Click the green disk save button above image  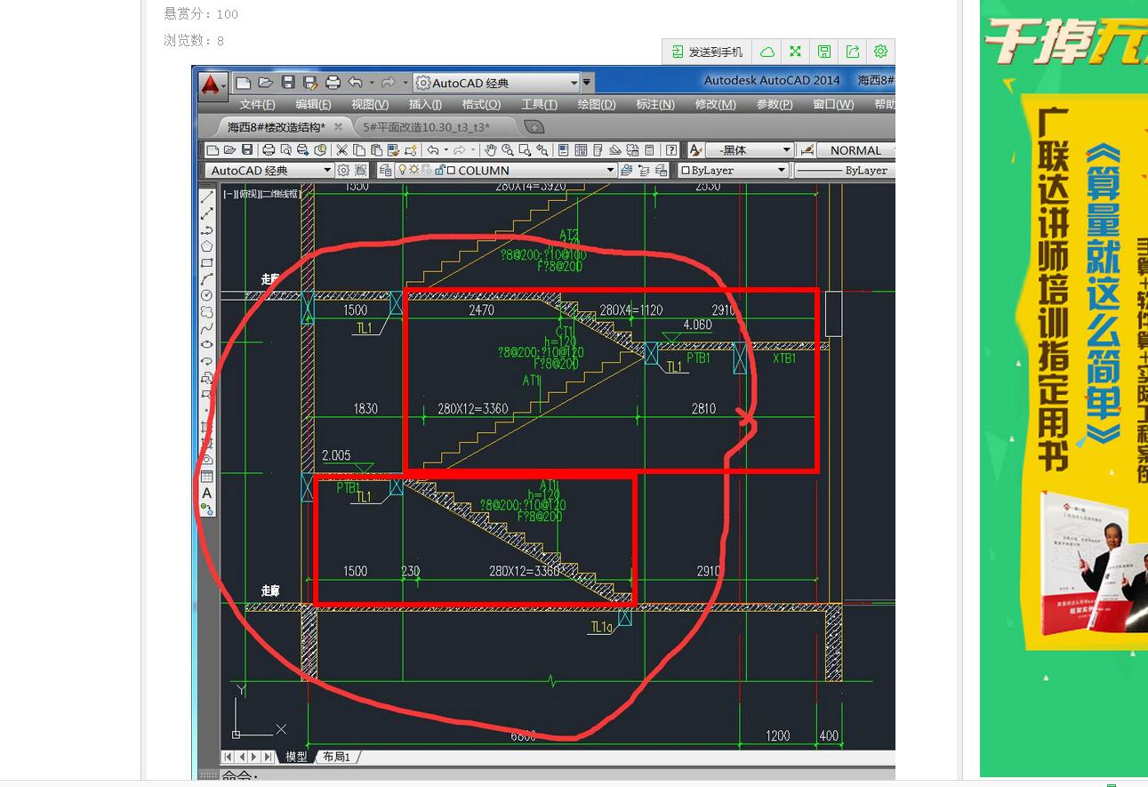pos(823,52)
